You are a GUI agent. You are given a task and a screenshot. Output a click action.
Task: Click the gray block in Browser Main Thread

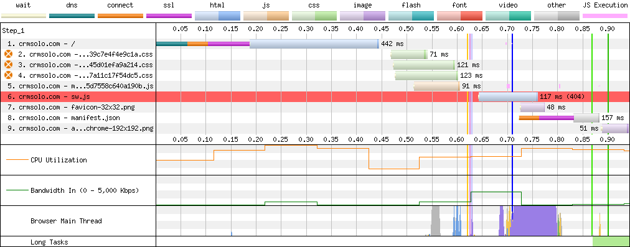(x=436, y=221)
